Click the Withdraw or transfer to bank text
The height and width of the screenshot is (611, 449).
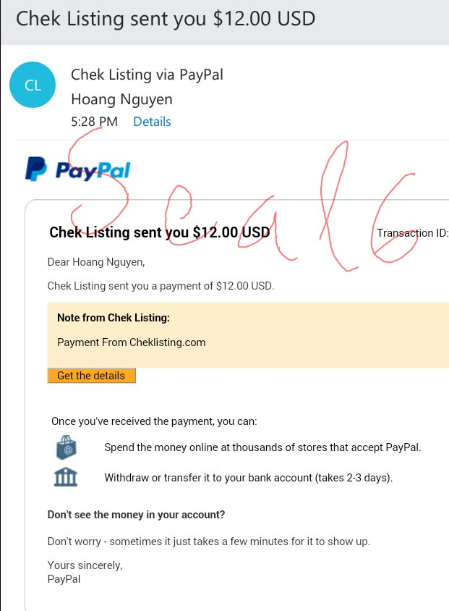tap(249, 478)
